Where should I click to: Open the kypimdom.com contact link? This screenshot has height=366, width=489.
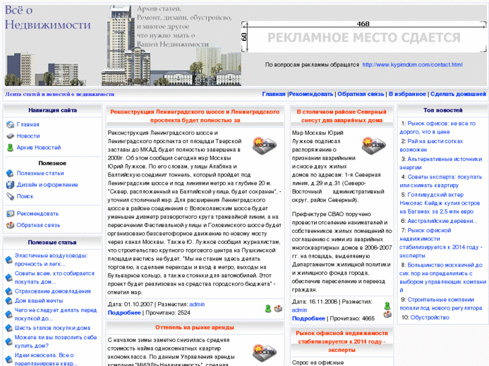click(412, 64)
